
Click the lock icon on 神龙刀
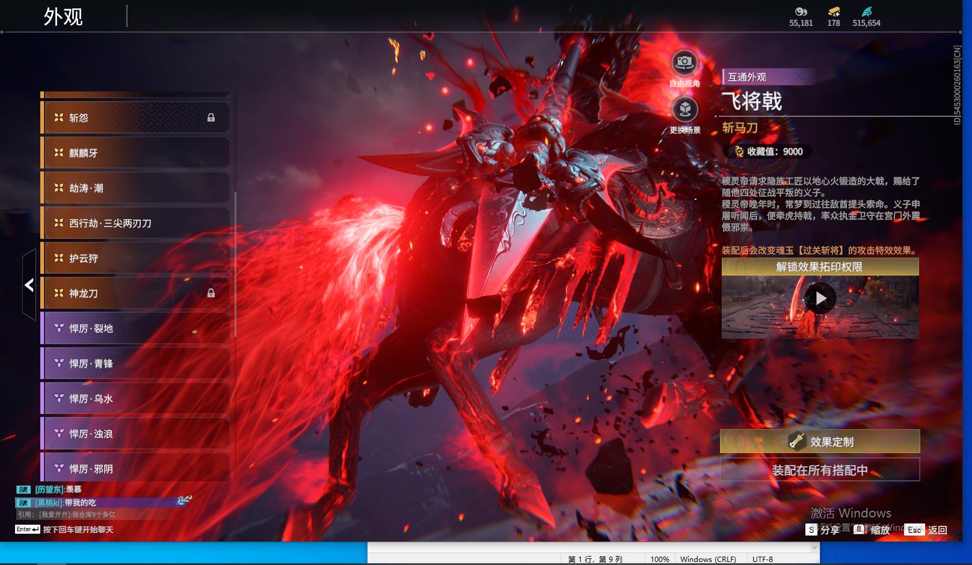211,293
